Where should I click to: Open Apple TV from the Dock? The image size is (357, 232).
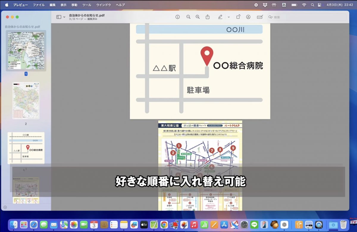[144, 225]
